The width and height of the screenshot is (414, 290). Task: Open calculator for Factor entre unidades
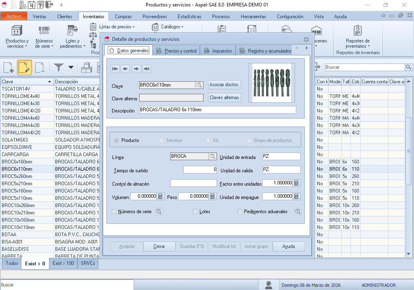(297, 183)
